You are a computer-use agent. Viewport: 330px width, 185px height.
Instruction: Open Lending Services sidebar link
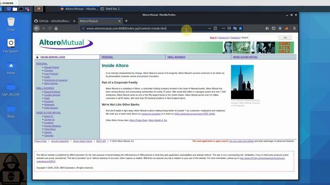[x=52, y=95]
